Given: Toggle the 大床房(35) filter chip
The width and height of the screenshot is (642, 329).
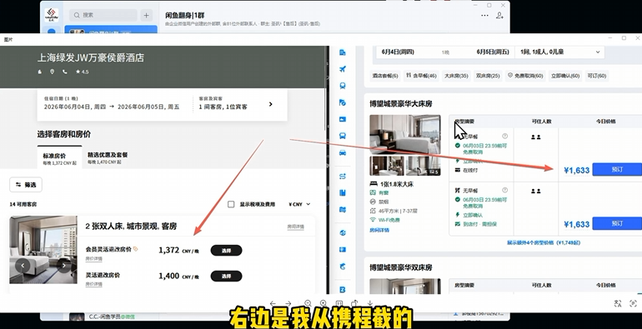Looking at the screenshot, I should (456, 76).
